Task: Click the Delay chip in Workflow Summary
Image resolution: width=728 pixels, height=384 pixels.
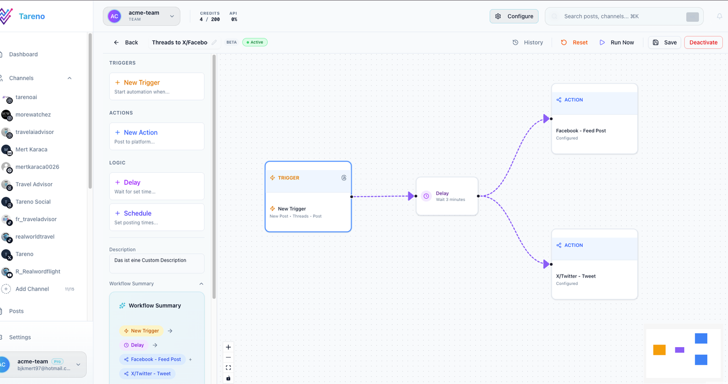Action: [134, 345]
